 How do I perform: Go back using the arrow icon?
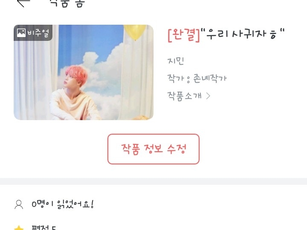point(23,3)
